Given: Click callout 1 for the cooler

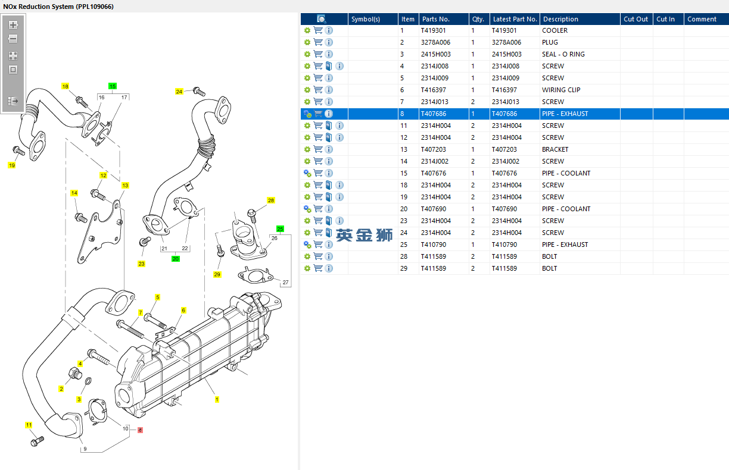Looking at the screenshot, I should (x=217, y=400).
